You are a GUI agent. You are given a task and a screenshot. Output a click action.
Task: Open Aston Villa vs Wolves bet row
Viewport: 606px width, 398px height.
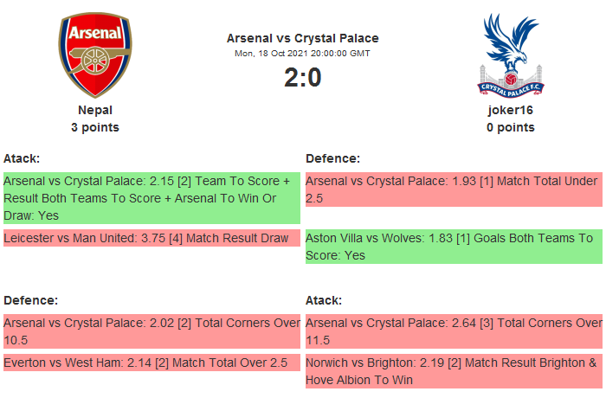[454, 247]
